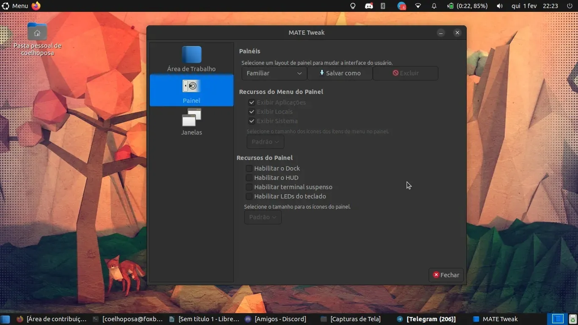Open the menu icon size Padrão dropdown
This screenshot has width=578, height=325.
265,142
